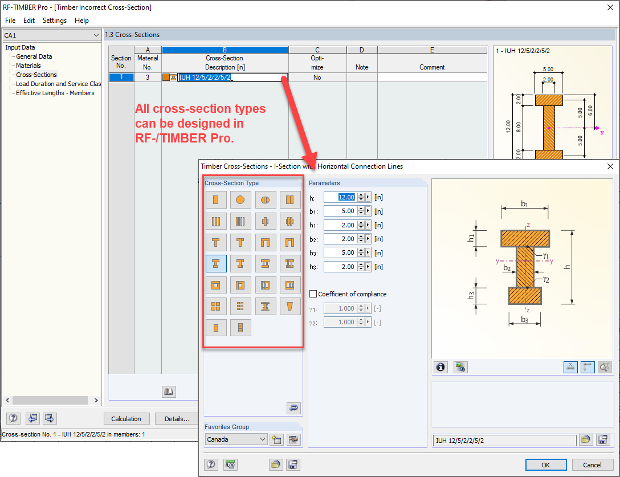620x477 pixels.
Task: Open the manage favorites group icon
Action: pos(294,439)
